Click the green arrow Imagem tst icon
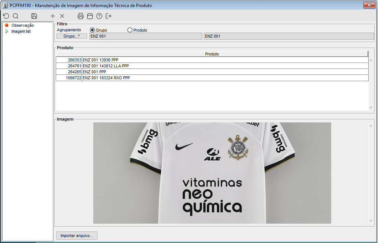 (7, 31)
